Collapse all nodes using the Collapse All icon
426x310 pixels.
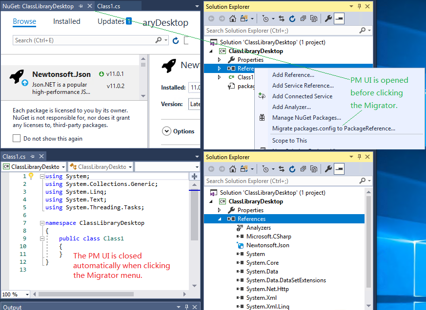point(304,18)
